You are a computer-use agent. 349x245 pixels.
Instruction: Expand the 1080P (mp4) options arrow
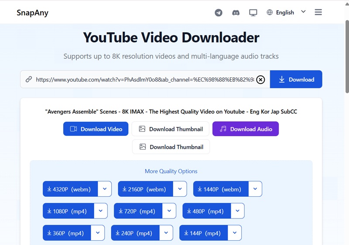pos(101,211)
